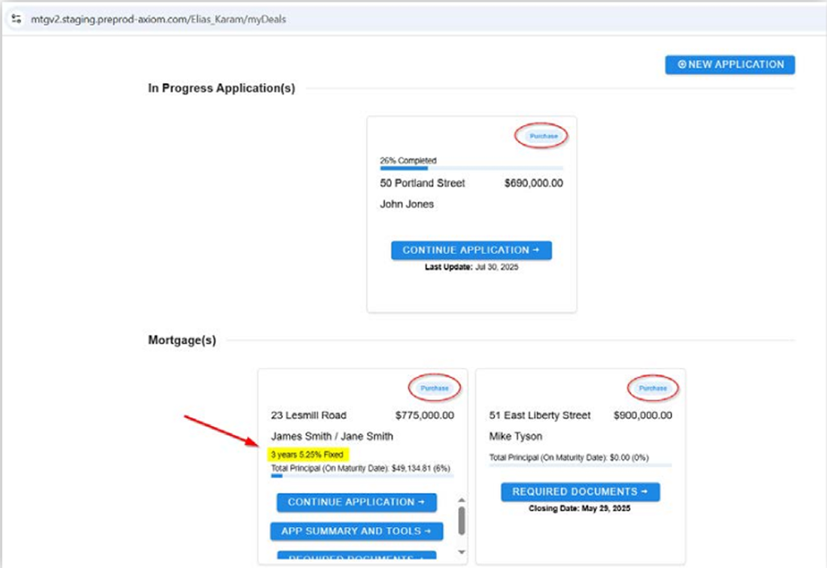The height and width of the screenshot is (568, 827).
Task: Click the scroll-up arrow in Lesmill Road card
Action: click(462, 499)
